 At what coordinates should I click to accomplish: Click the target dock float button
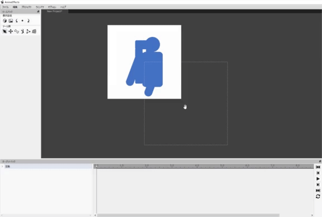(320, 162)
